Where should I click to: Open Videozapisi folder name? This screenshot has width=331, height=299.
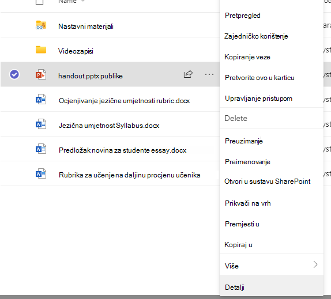(x=76, y=51)
